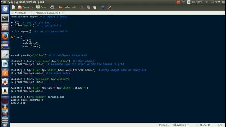The width and height of the screenshot is (226, 127).
Task: Click the Ln 22, Col 40 indicator
Action: [x=203, y=125]
